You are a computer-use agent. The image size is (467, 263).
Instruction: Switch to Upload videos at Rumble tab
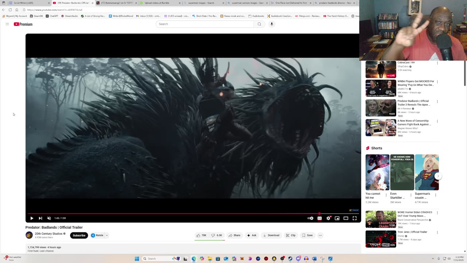click(x=160, y=3)
